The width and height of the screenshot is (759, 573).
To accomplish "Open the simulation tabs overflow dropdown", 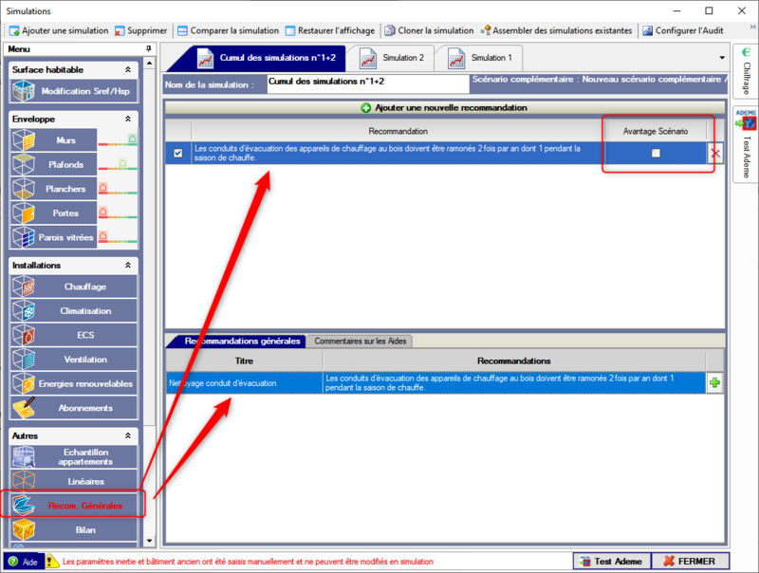I will tap(722, 58).
